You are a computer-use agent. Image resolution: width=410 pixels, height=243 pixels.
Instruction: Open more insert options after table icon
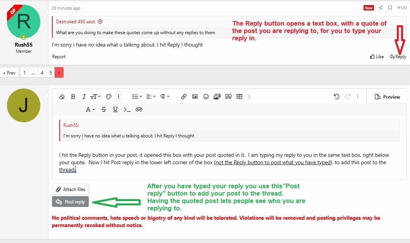tap(249, 97)
